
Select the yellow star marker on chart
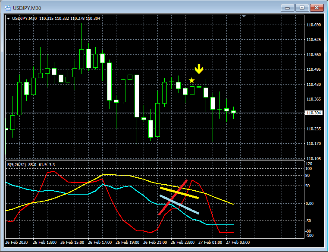[x=191, y=80]
